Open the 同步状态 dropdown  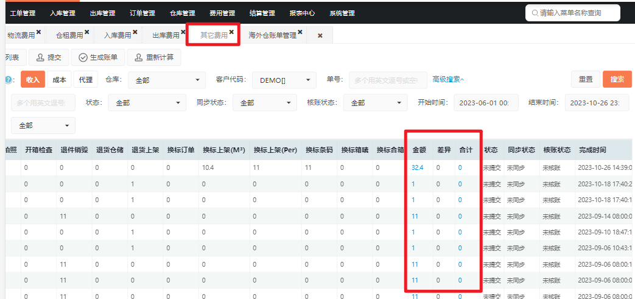tap(265, 103)
